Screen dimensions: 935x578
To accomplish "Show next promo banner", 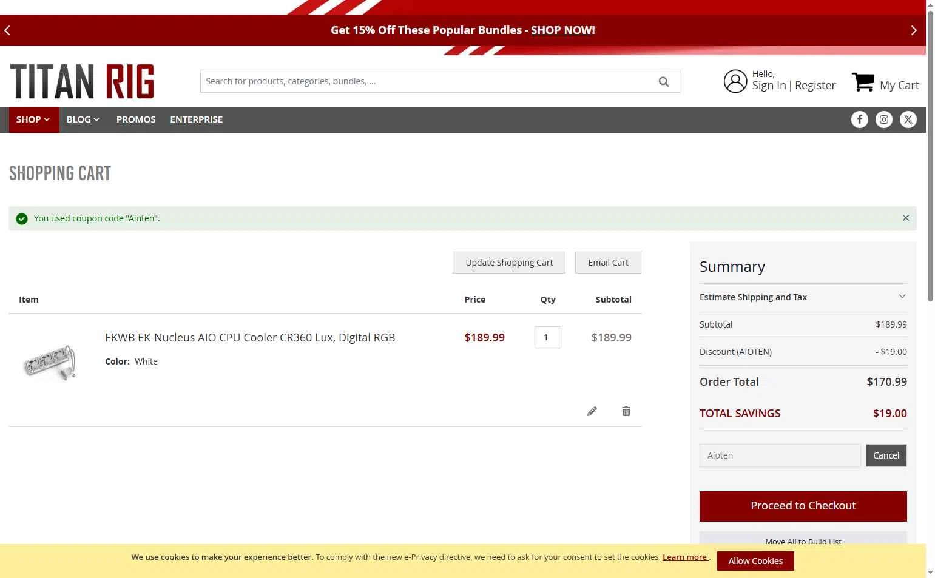I will [x=914, y=30].
